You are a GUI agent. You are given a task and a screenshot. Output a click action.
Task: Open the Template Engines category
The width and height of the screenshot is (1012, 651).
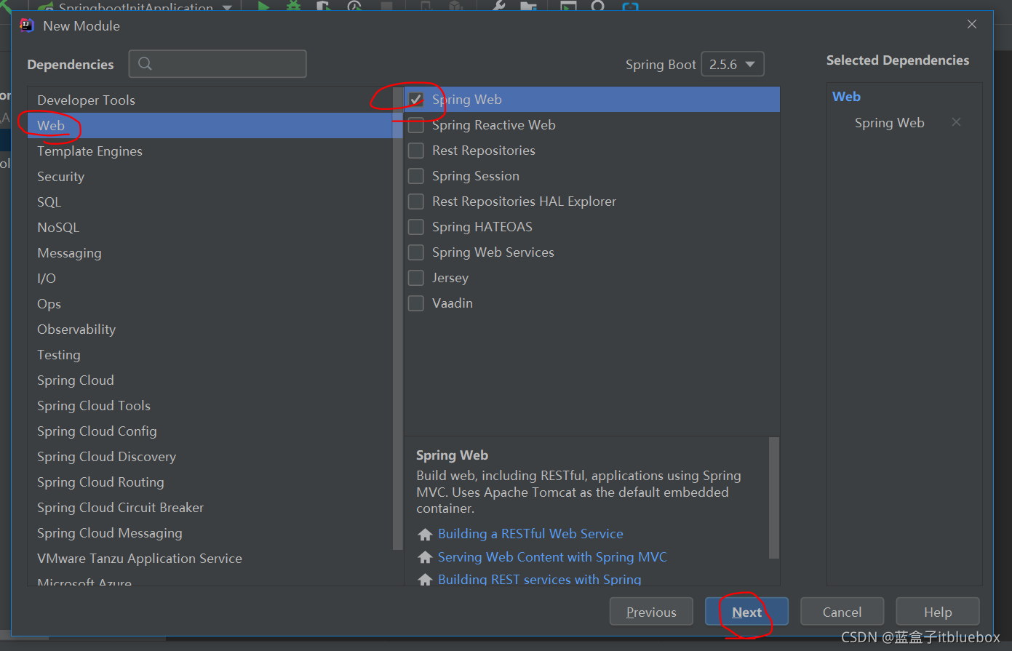click(210, 151)
